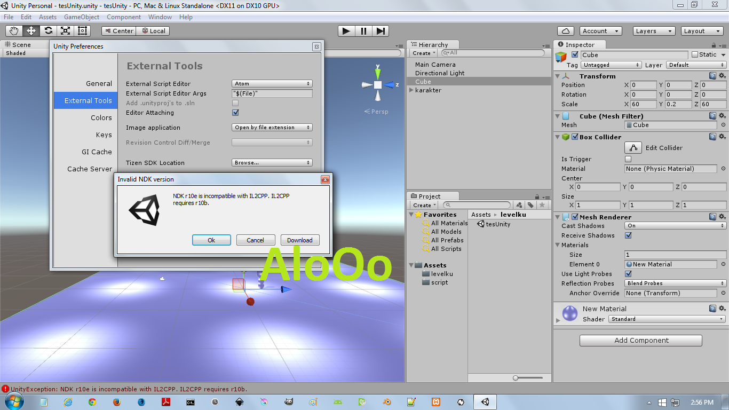This screenshot has width=729, height=410.
Task: Open Google Chrome from taskbar
Action: coord(92,402)
